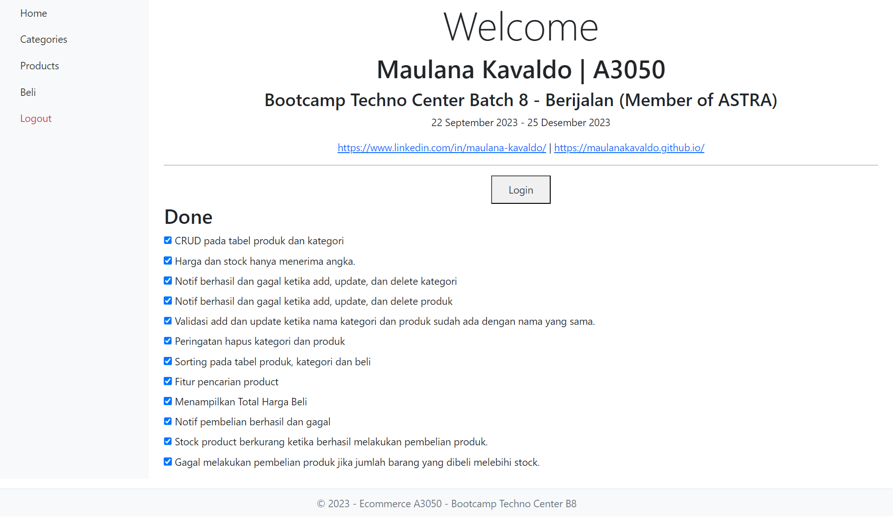Toggle Notif add, update, delete produk checkbox
The width and height of the screenshot is (893, 517).
(x=168, y=301)
